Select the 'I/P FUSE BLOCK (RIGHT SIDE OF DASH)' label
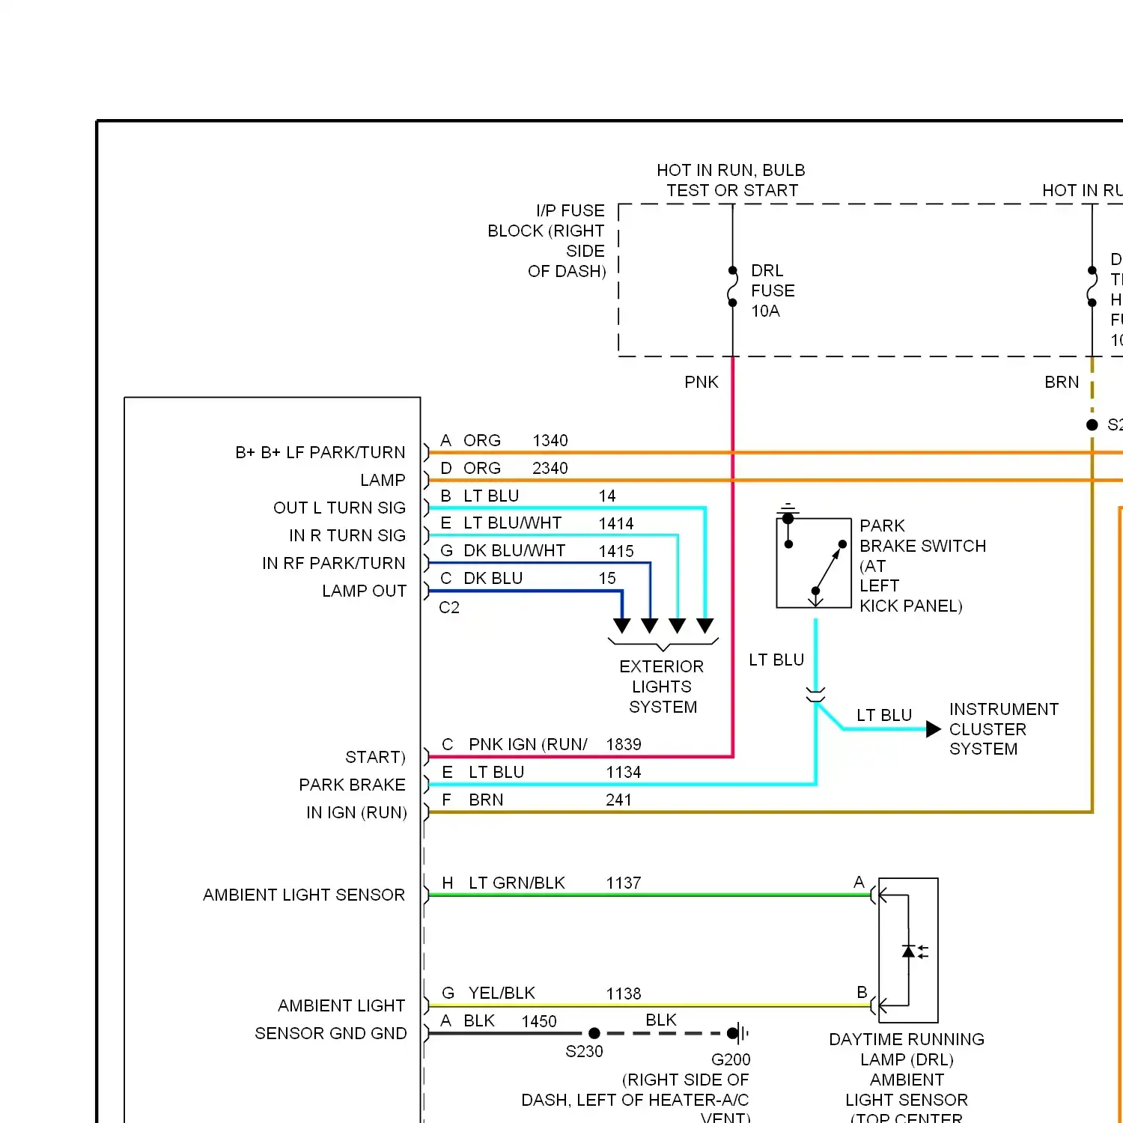 click(547, 241)
